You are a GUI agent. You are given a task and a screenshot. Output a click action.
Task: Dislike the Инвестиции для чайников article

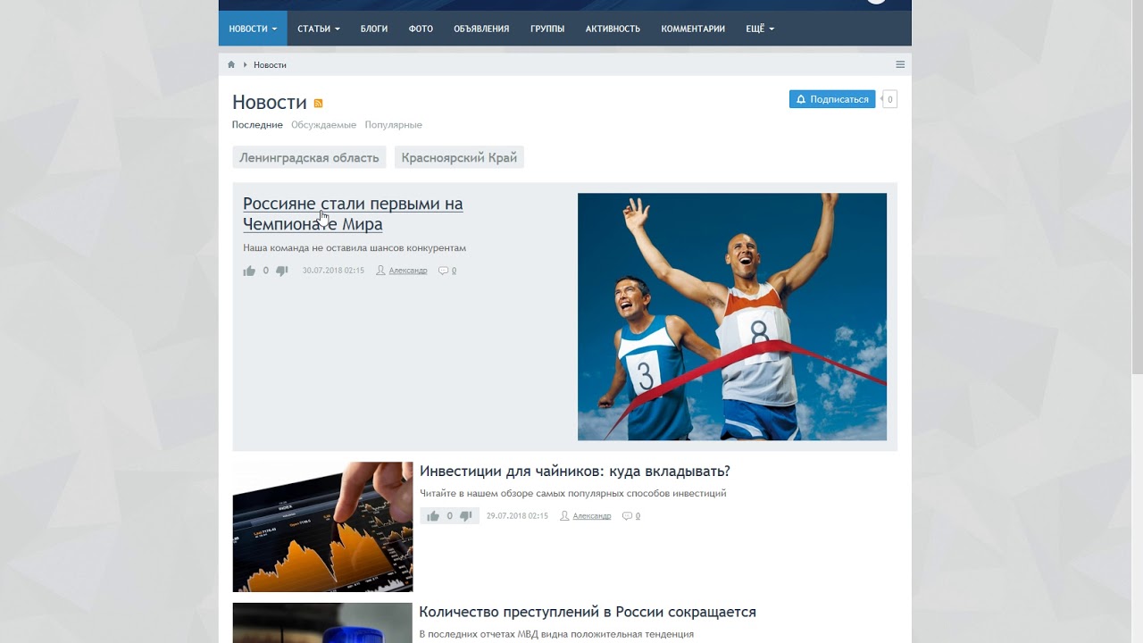tap(465, 516)
